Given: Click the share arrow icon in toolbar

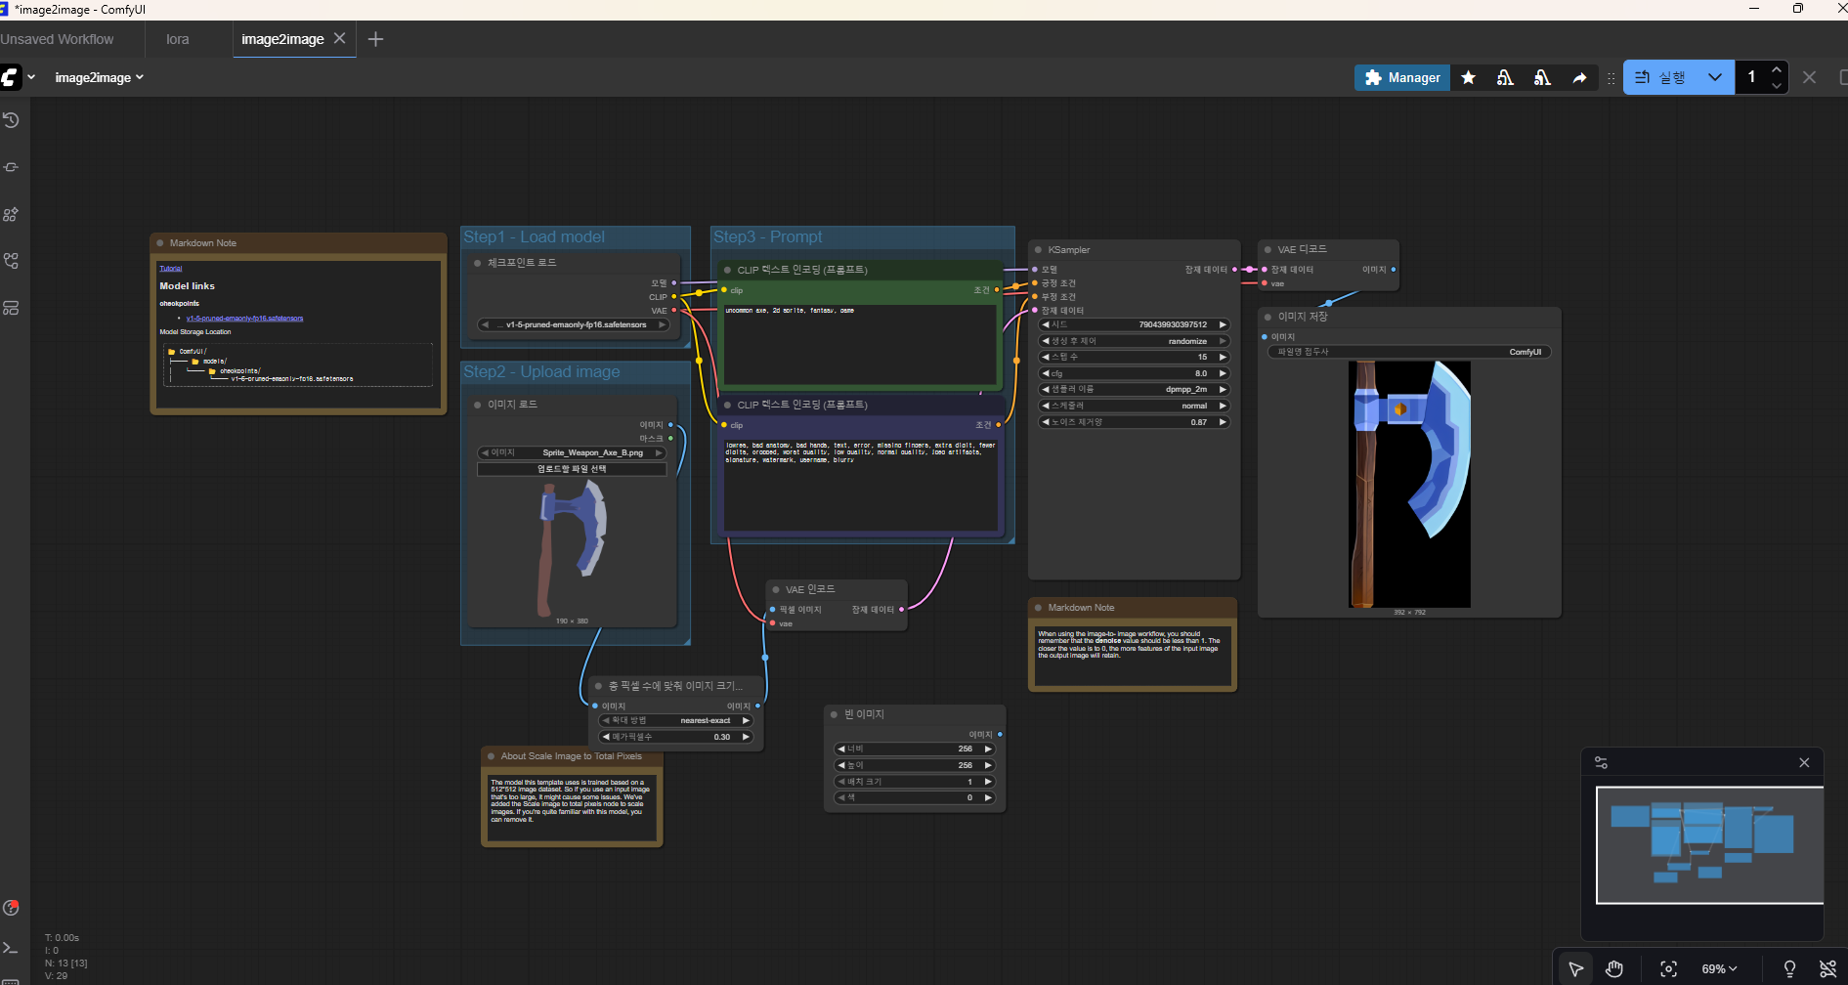Looking at the screenshot, I should point(1579,78).
